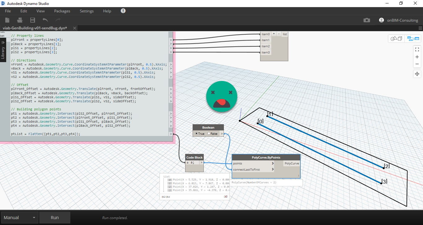Viewport: 423px width, 225px height.
Task: Click the {4} item count label
Action: [x=225, y=197]
